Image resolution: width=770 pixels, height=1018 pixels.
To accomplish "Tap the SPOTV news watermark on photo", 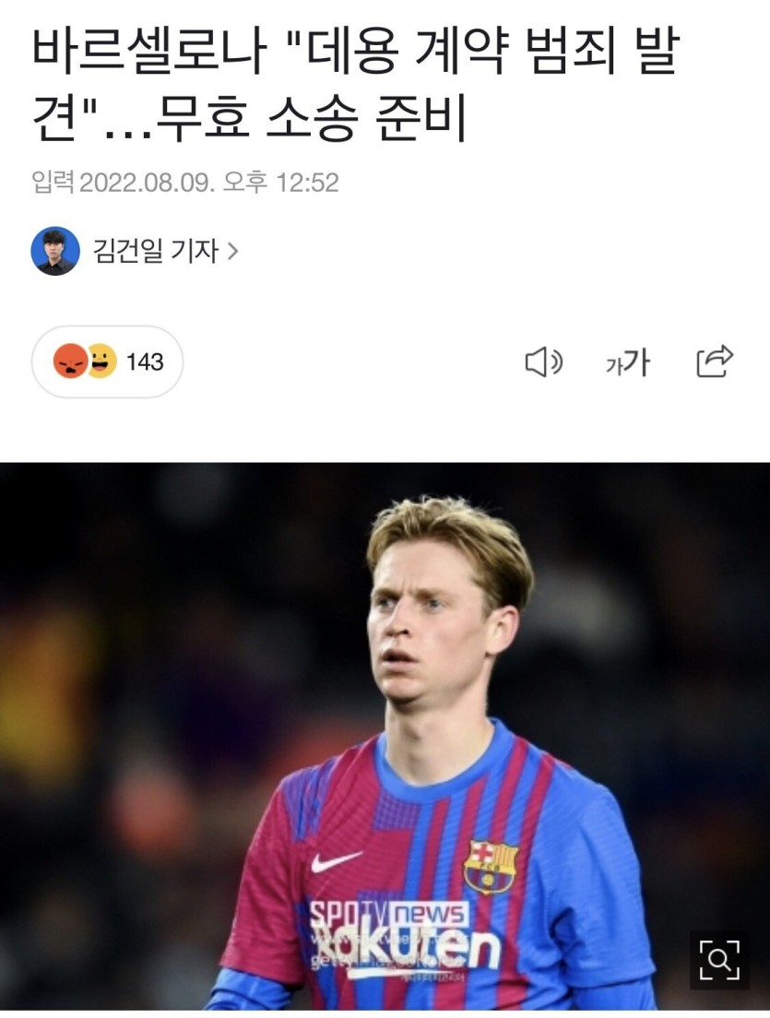I will click(x=388, y=915).
